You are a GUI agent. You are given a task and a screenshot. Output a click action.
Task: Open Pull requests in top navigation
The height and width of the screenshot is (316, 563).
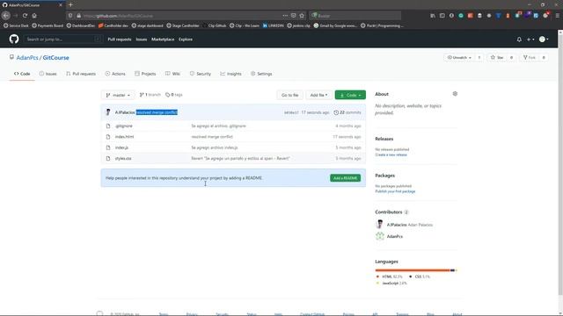point(120,39)
